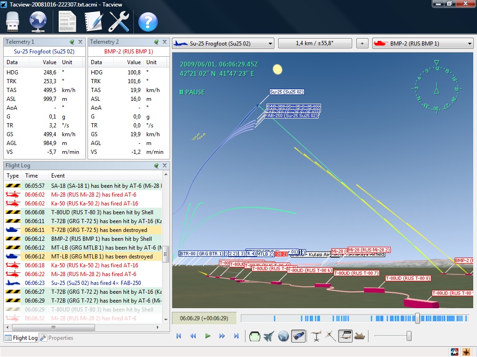The width and height of the screenshot is (477, 357).
Task: Click the globe network icon in toolbar
Action: 38,21
